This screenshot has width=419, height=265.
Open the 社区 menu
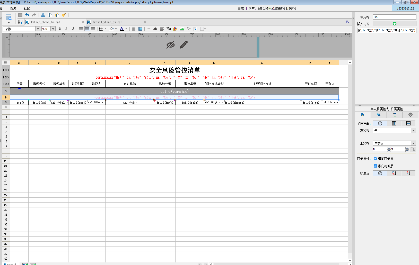point(27,8)
